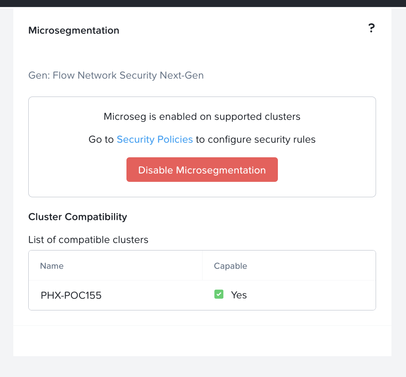
Task: Click the gray background beneath the panel
Action: [x=202, y=367]
